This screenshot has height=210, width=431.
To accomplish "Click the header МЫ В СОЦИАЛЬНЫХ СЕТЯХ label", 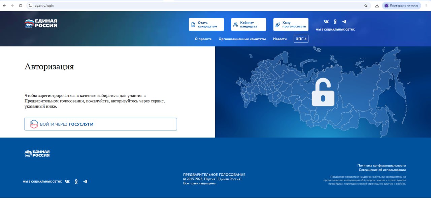I will [x=335, y=30].
